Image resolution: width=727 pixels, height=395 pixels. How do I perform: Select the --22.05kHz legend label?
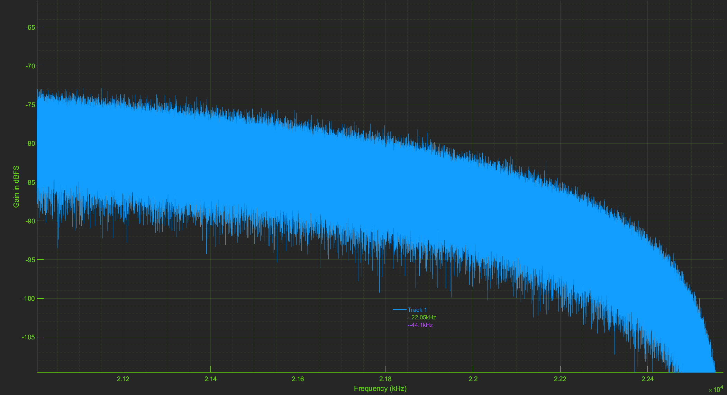pyautogui.click(x=421, y=317)
